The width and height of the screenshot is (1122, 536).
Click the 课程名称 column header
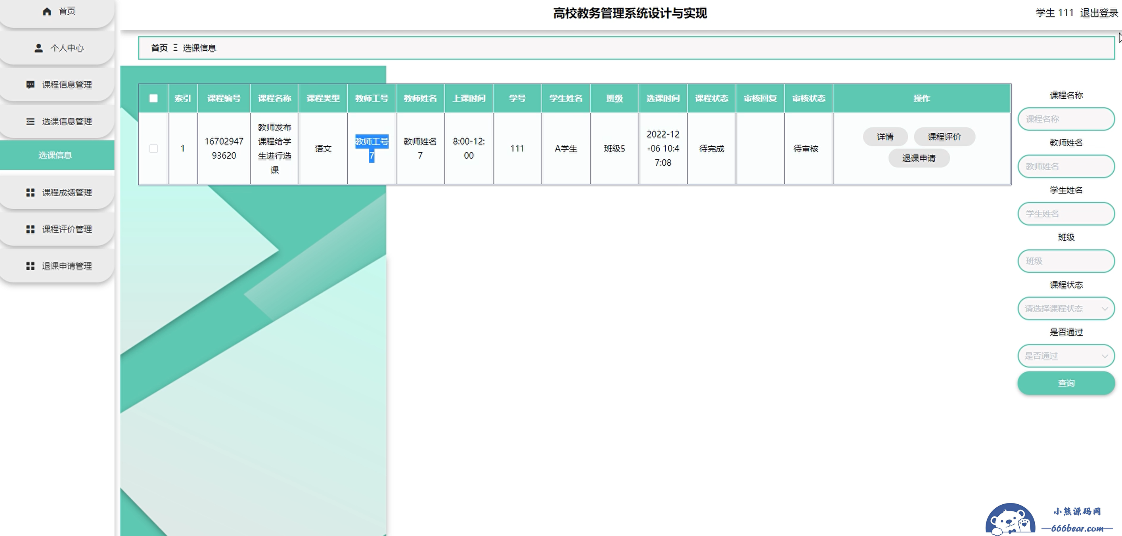tap(274, 98)
